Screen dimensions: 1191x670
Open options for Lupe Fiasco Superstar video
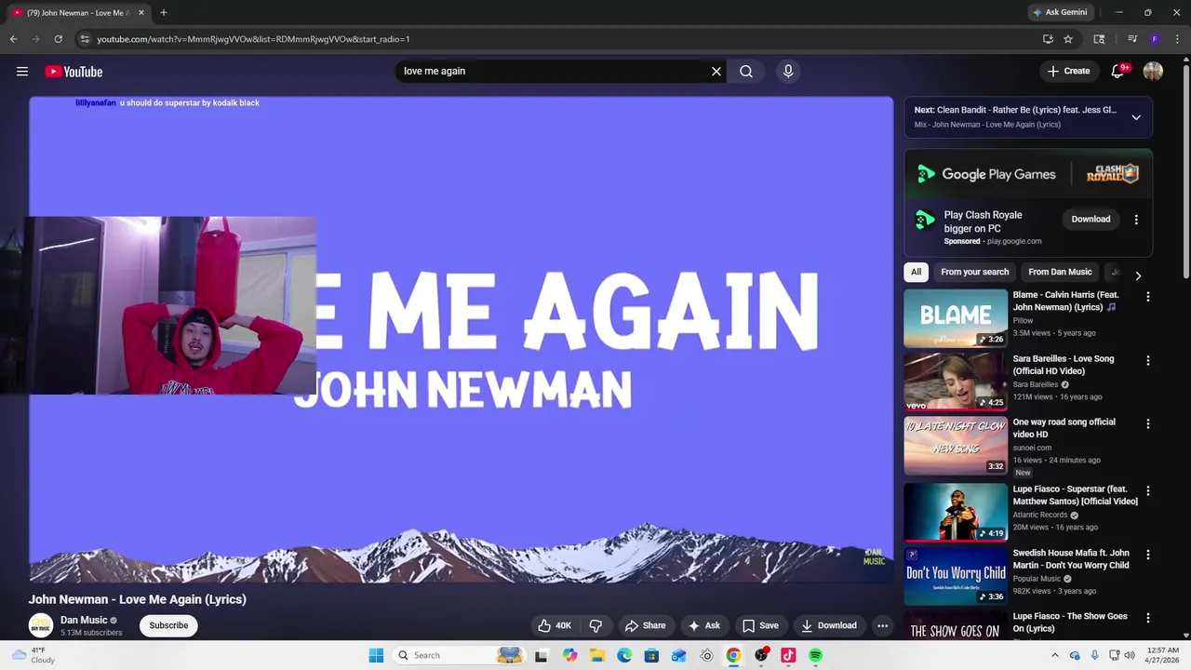(x=1147, y=490)
